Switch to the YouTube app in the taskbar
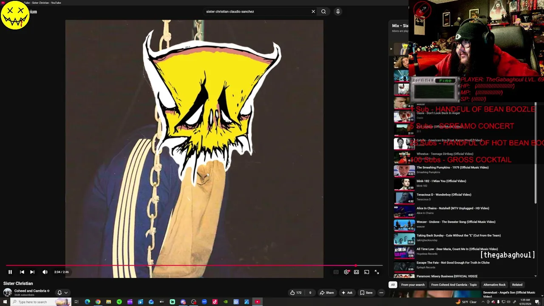 (x=257, y=302)
